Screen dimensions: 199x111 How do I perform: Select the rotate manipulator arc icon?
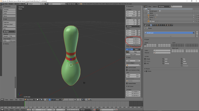click(x=52, y=100)
